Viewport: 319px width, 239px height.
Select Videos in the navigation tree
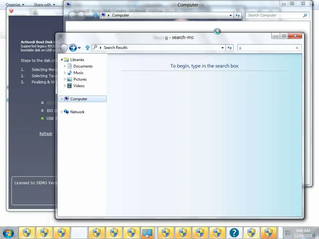[x=79, y=86]
